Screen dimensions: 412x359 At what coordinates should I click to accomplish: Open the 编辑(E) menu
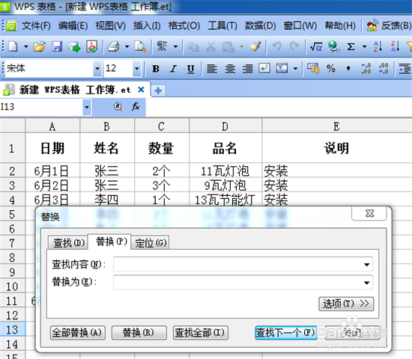point(73,25)
